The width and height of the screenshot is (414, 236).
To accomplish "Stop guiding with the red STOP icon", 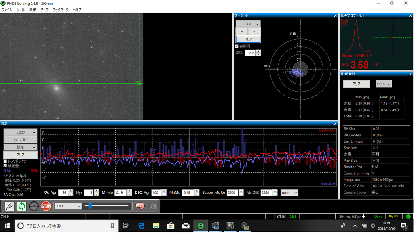I will 46,206.
